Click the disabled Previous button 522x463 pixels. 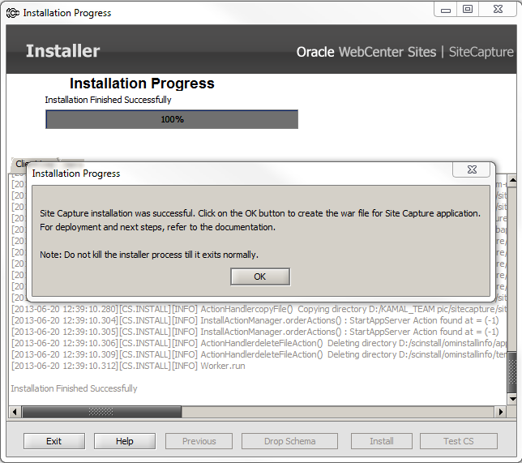point(199,441)
